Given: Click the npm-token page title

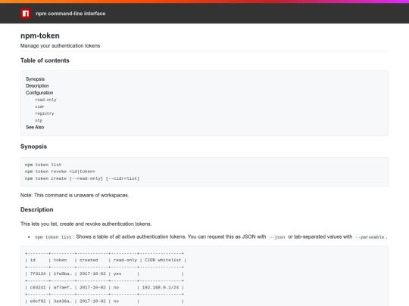Looking at the screenshot, I should [40, 36].
